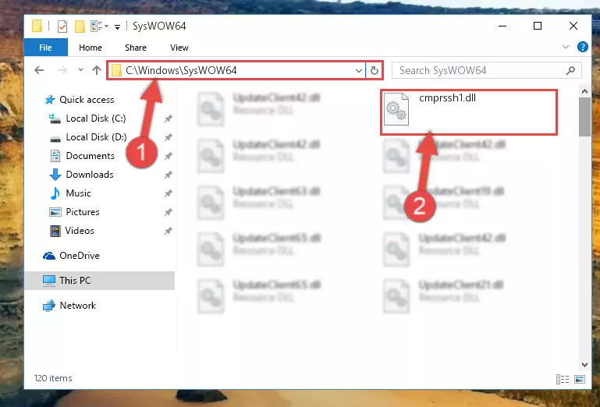
Task: Click the pin icon next to Downloads
Action: tap(168, 175)
